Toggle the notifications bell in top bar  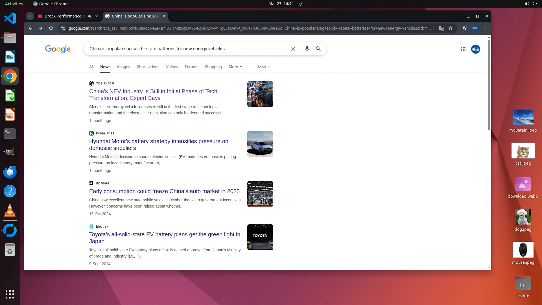301,4
